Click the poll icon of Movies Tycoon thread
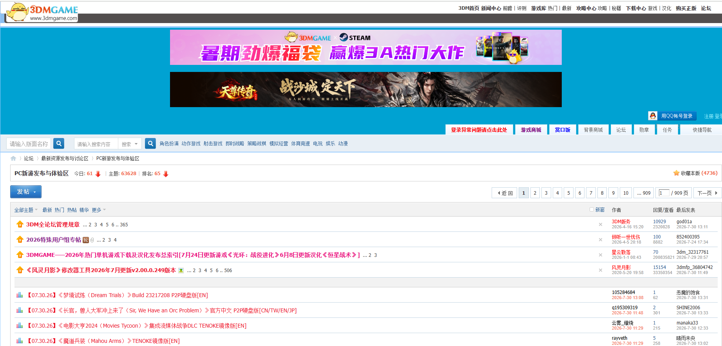 pyautogui.click(x=20, y=325)
